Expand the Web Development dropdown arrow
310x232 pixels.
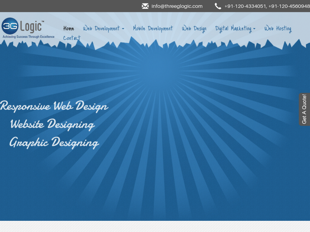point(123,29)
